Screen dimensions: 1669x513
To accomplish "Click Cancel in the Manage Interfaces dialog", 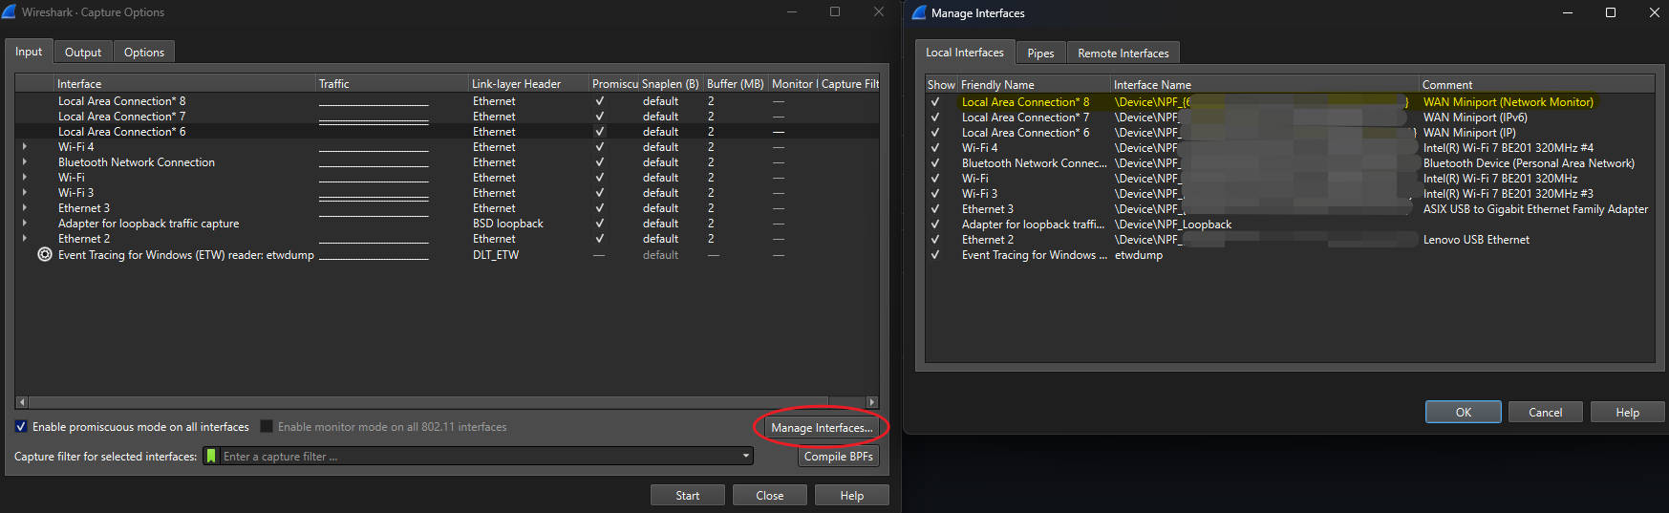I will coord(1546,413).
